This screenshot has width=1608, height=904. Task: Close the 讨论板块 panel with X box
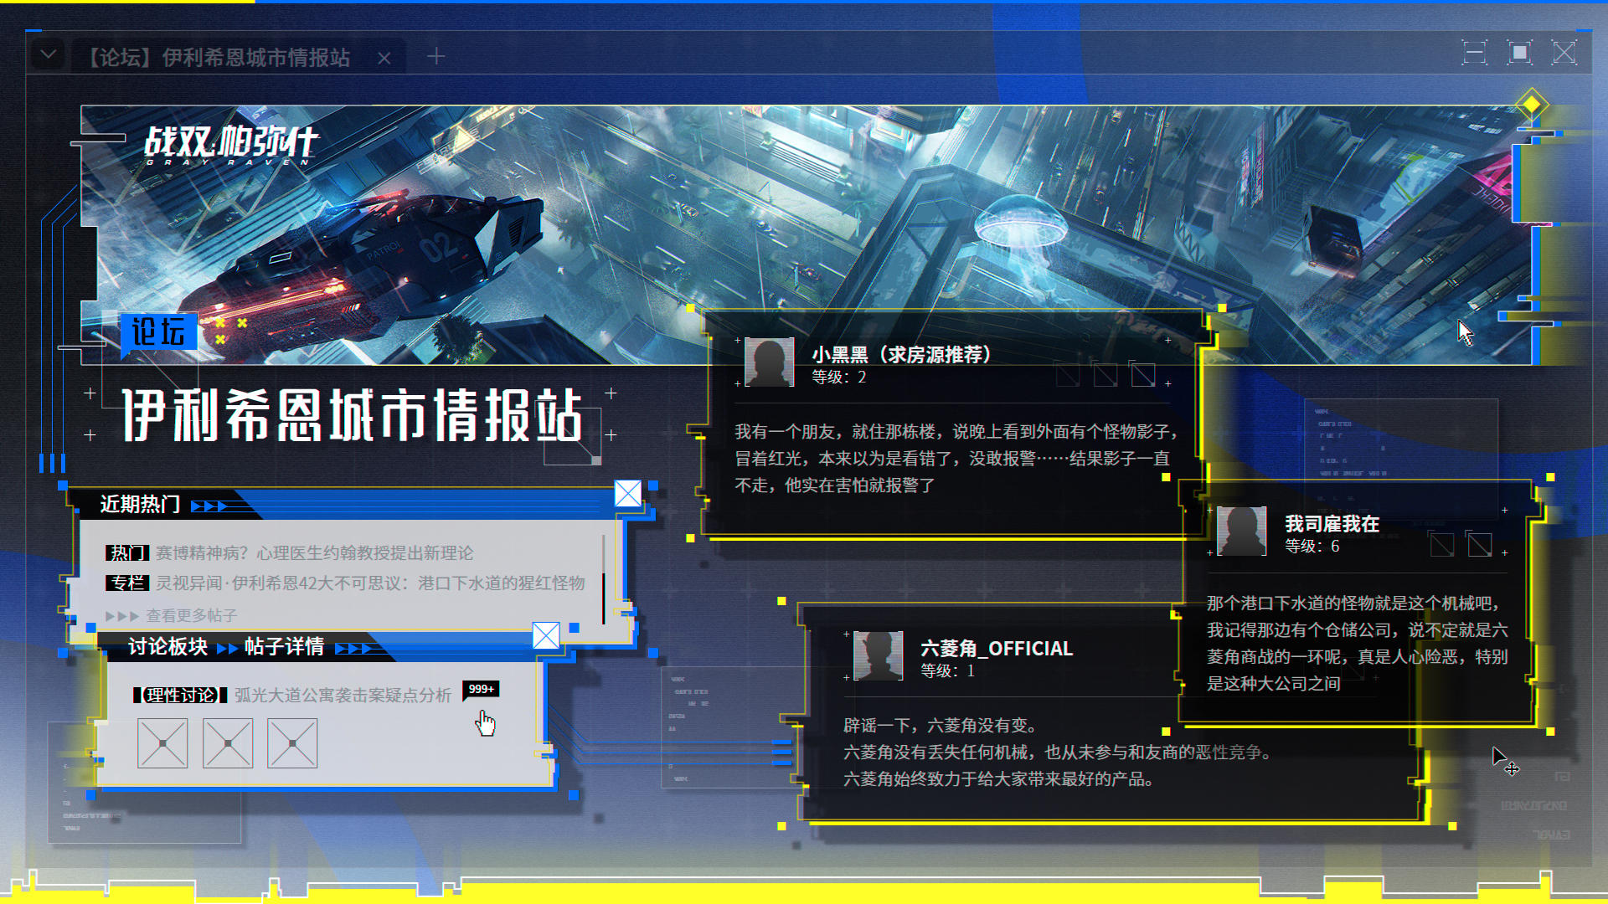coord(546,636)
